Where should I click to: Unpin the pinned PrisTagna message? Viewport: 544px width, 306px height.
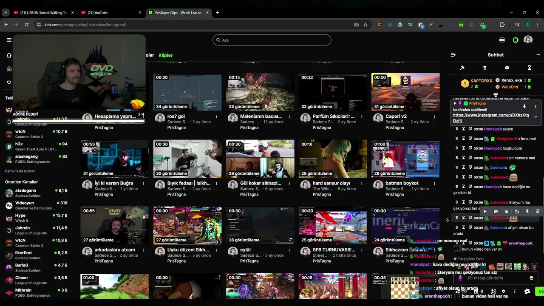pos(524,106)
